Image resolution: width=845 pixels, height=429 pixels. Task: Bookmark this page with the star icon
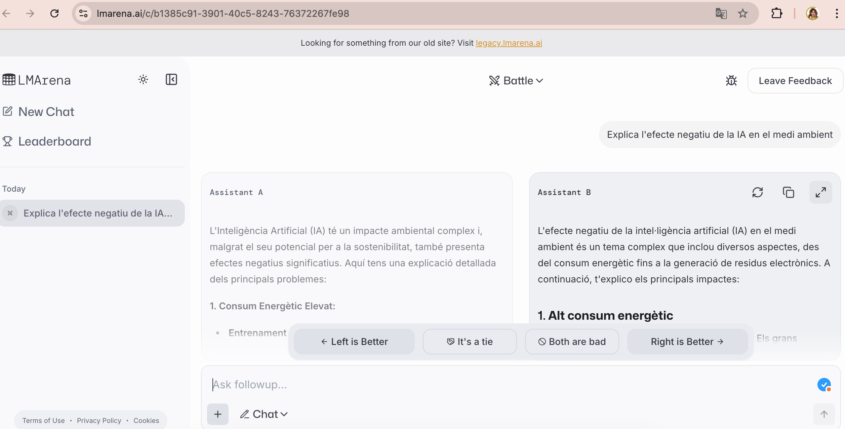(x=742, y=13)
